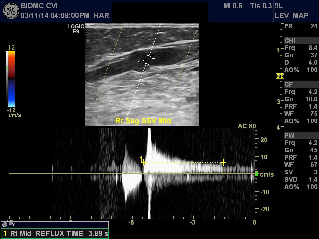Click the PW Gn value 45
Image resolution: width=319 pixels, height=239 pixels.
[x=313, y=150]
